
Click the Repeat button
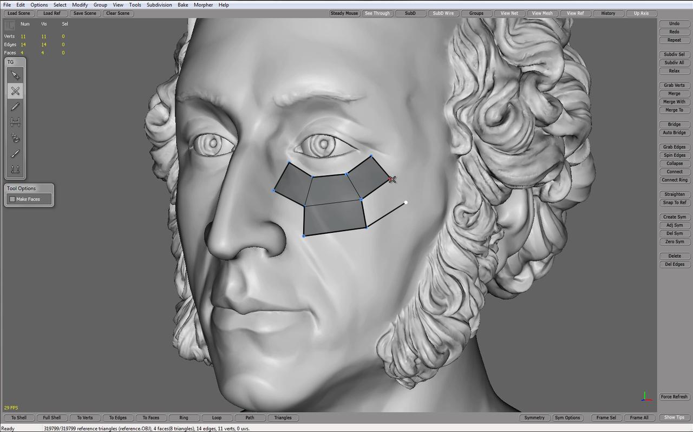click(674, 40)
